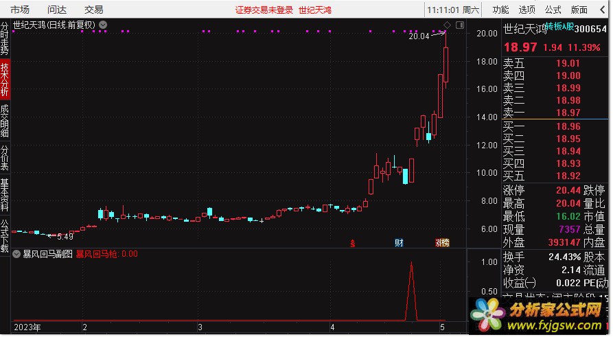Screen dimensions: 613x337
Task: Click the diamond icon above the chart
Action: (x=447, y=25)
